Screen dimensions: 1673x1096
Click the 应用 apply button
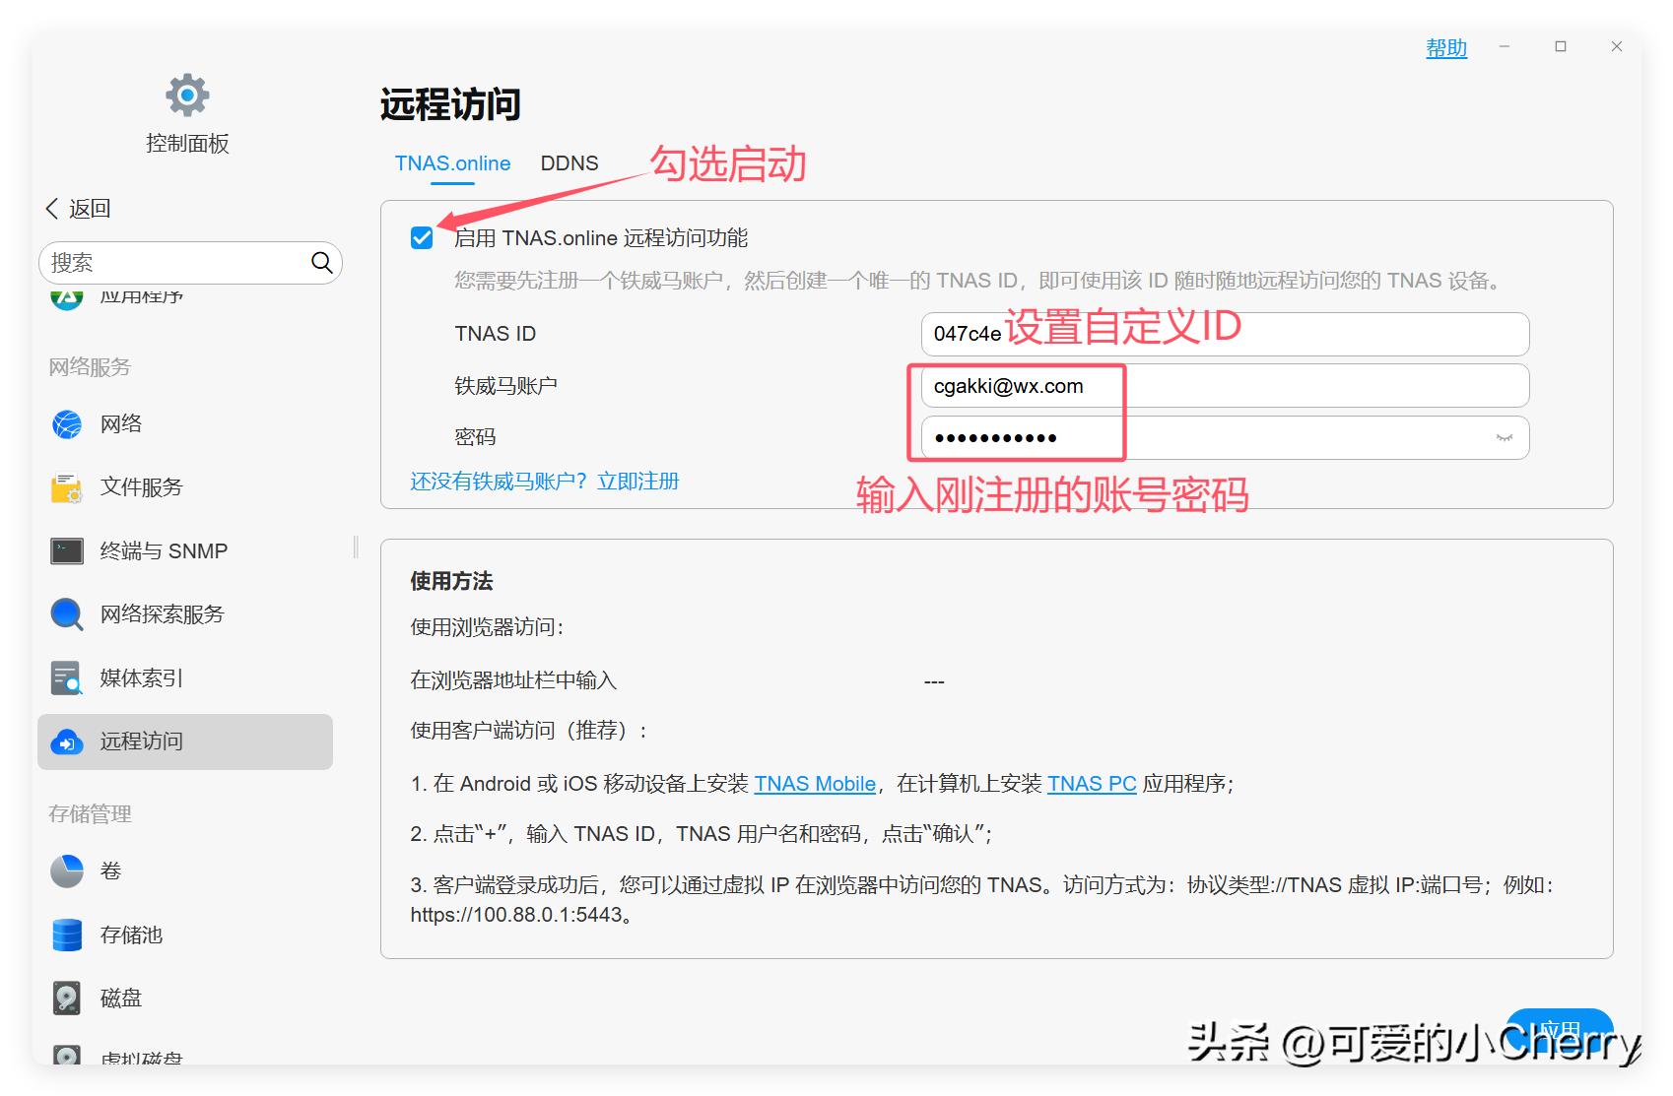tap(1559, 1031)
